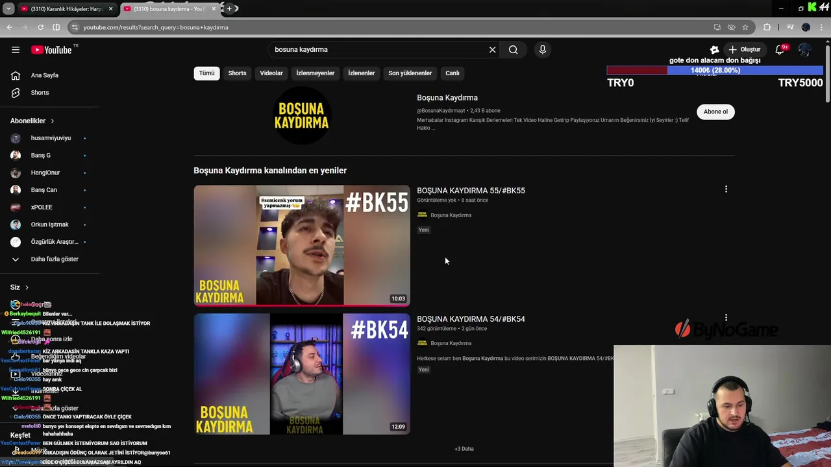Open a new browser tab with plus

coord(229,8)
